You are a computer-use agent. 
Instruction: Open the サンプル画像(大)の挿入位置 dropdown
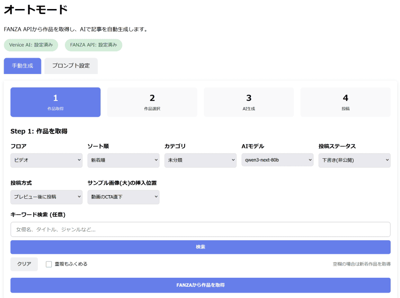(x=123, y=197)
